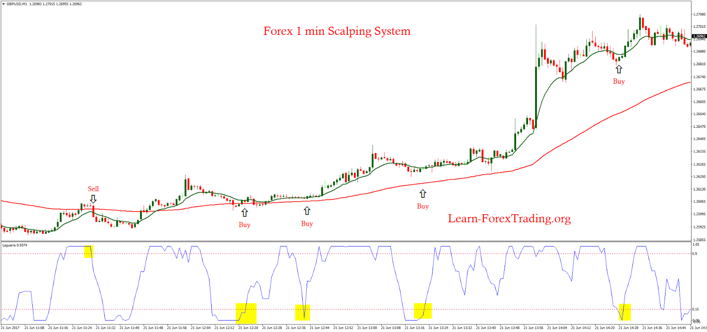Click the small triangle before GBPUSD,M1
Screen dimensions: 707x332
point(4,4)
